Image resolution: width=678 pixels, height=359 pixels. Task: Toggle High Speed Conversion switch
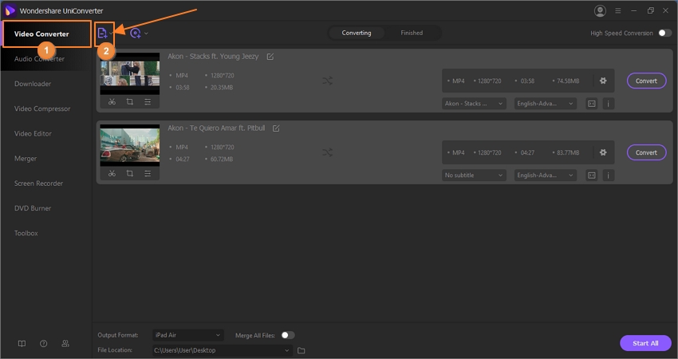click(664, 34)
